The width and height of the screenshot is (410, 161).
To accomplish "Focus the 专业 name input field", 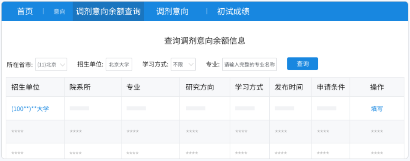I will (x=249, y=64).
